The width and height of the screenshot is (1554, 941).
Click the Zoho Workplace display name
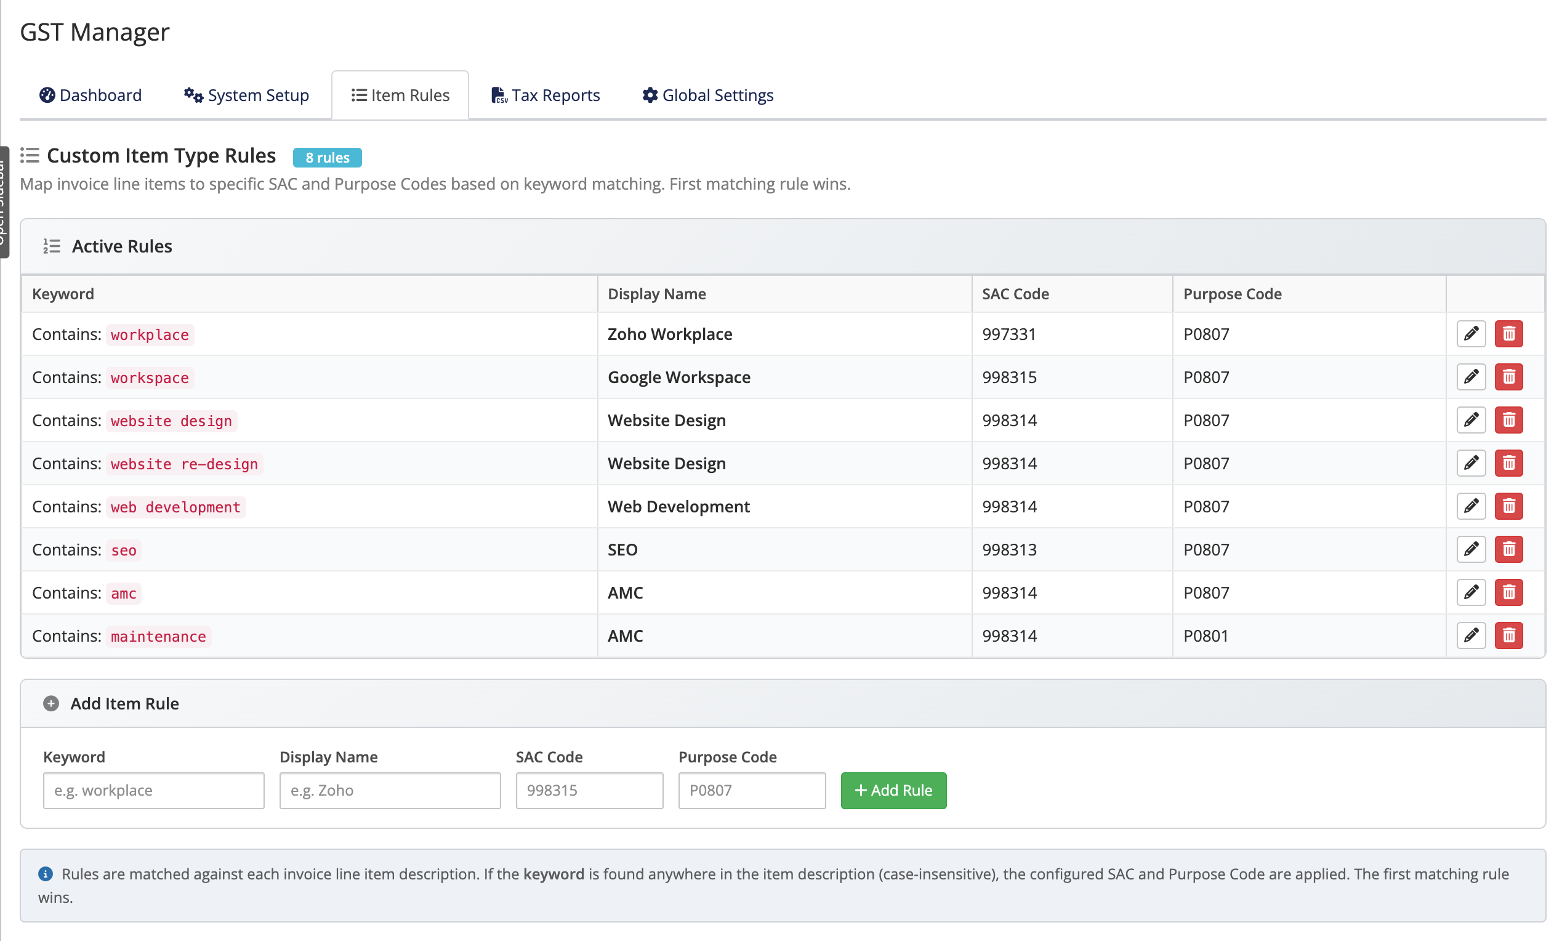tap(670, 334)
